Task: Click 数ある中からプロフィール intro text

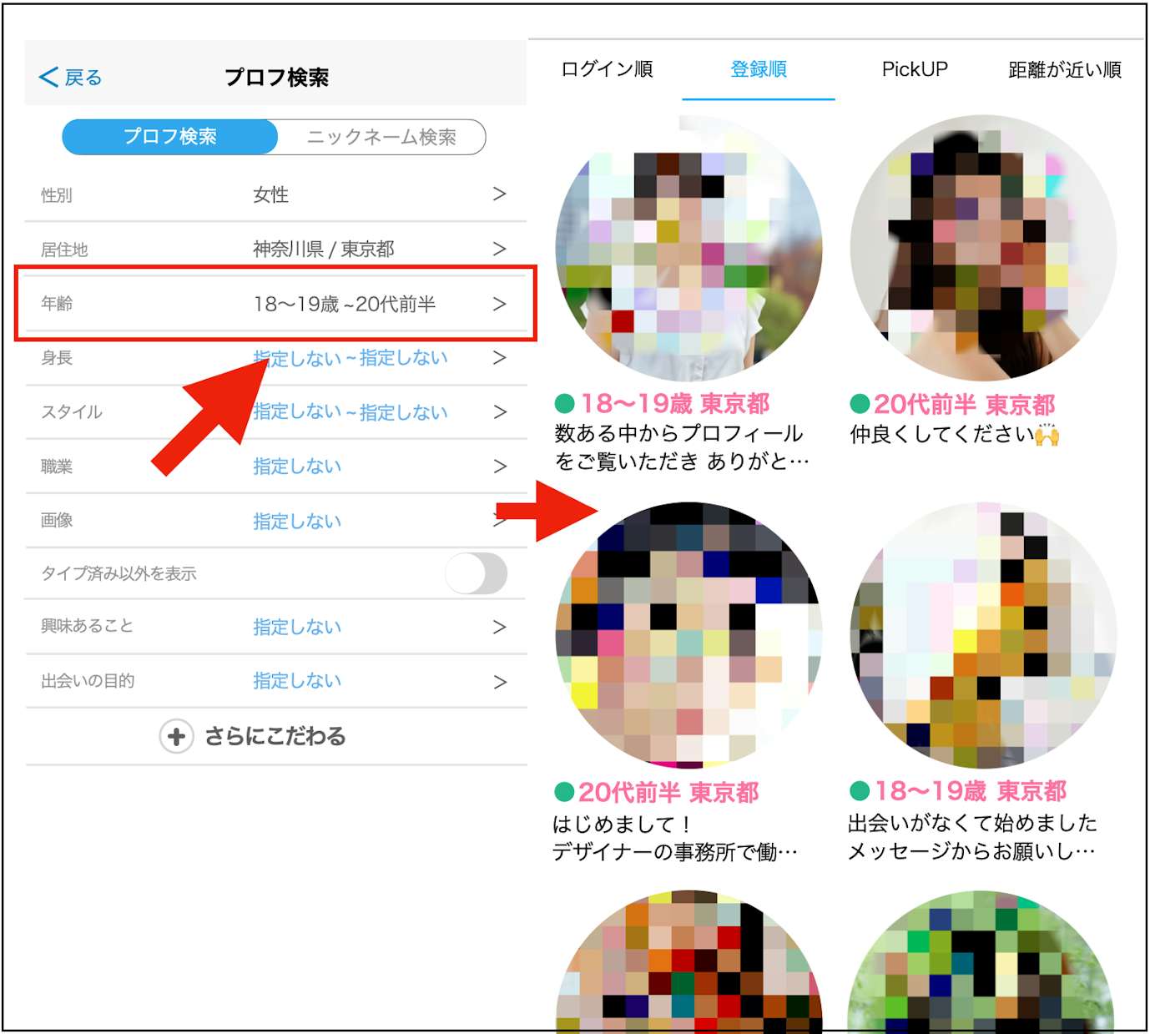Action: click(682, 447)
